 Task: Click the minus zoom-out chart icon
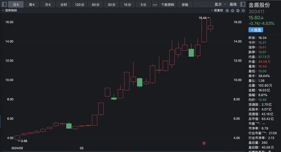(x=238, y=11)
